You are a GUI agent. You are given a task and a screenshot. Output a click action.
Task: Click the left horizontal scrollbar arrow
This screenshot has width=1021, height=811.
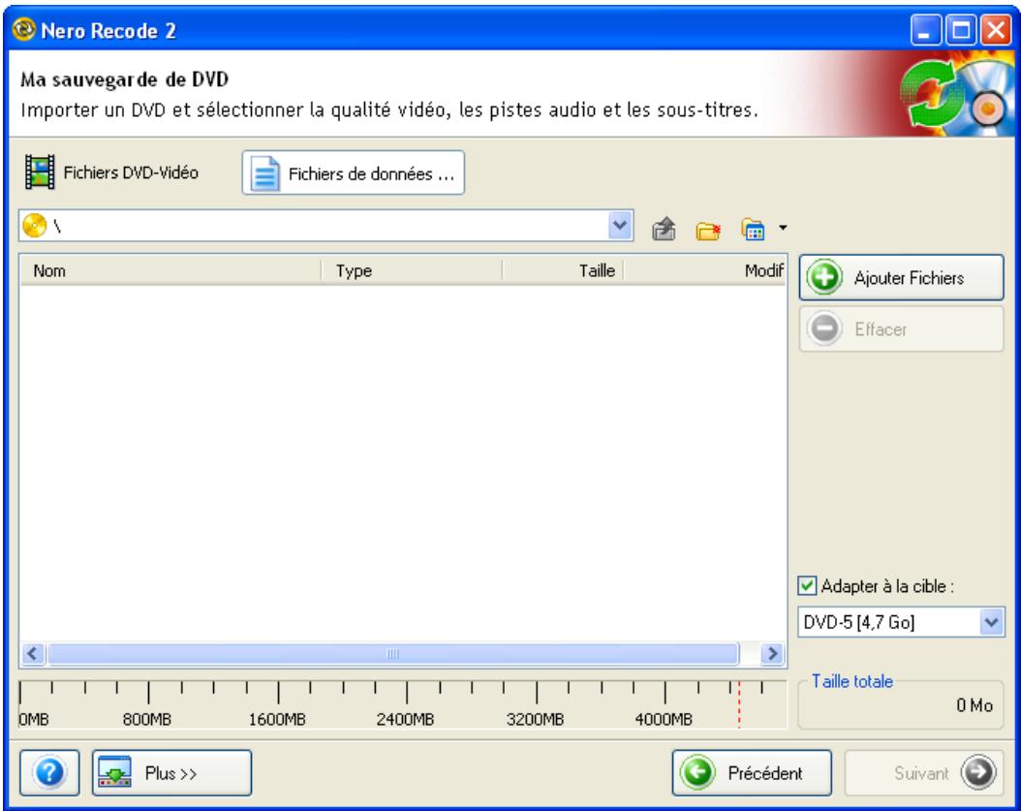(33, 653)
